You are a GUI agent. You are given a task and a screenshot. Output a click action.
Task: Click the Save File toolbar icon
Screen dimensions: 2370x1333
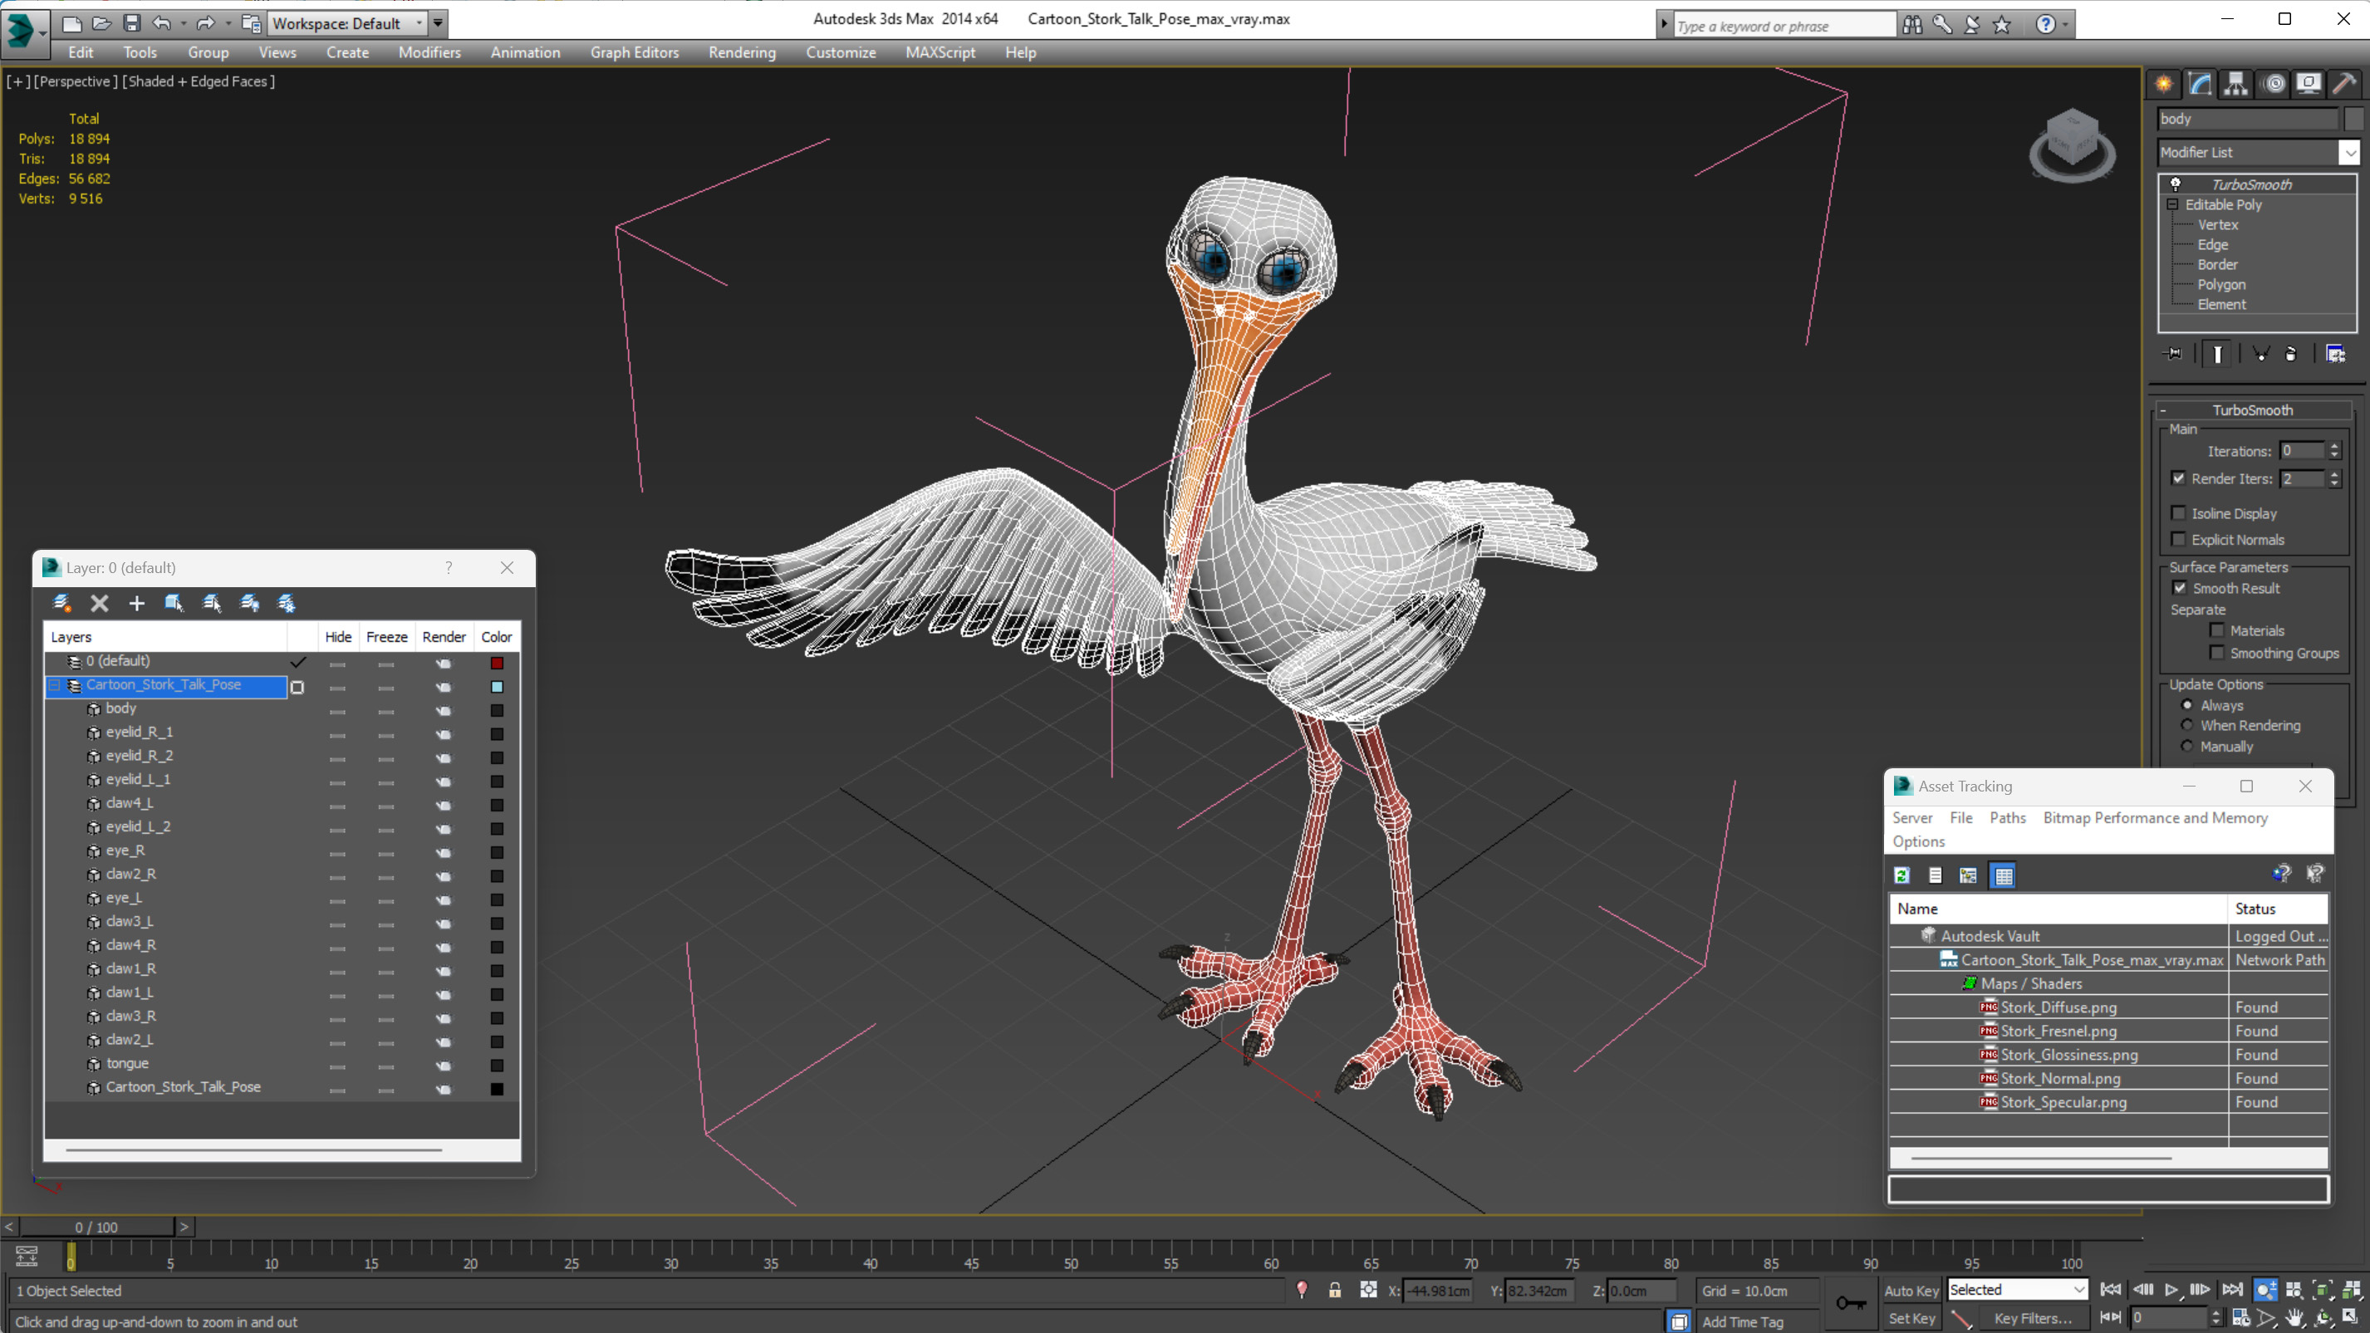click(x=131, y=23)
